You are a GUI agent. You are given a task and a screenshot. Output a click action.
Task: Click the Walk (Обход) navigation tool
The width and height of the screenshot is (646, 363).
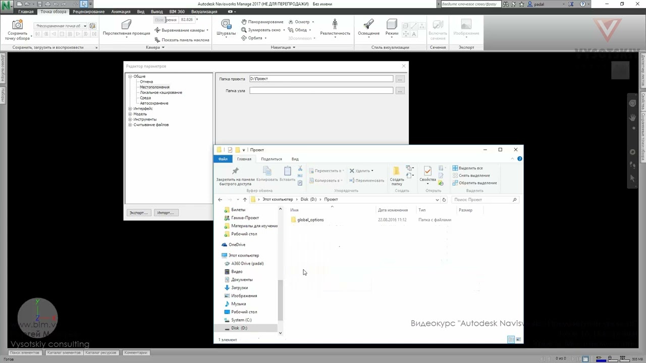point(301,30)
